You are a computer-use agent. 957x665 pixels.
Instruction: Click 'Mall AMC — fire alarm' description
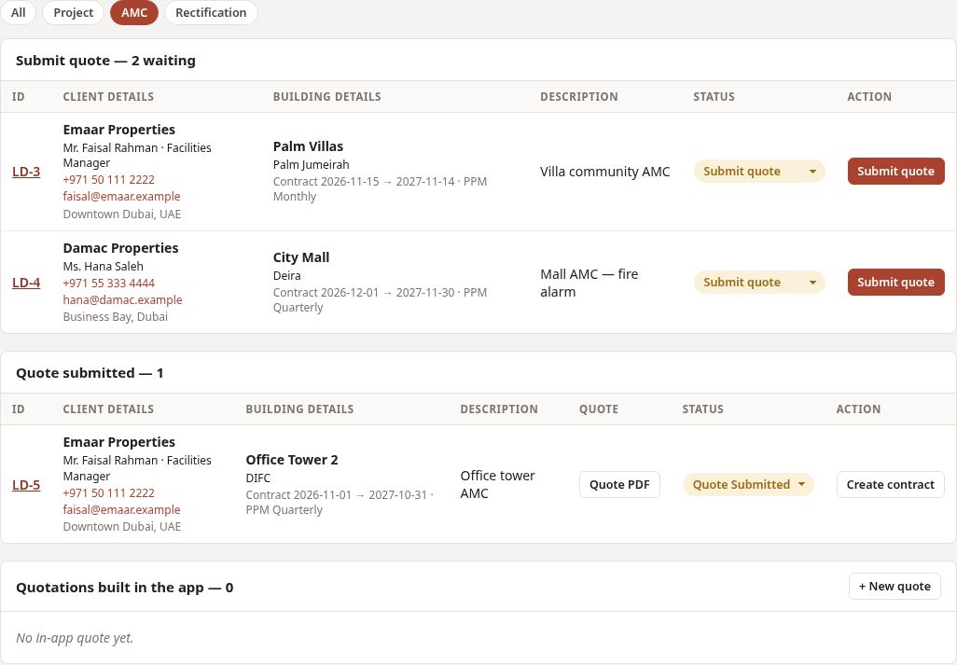pyautogui.click(x=589, y=284)
